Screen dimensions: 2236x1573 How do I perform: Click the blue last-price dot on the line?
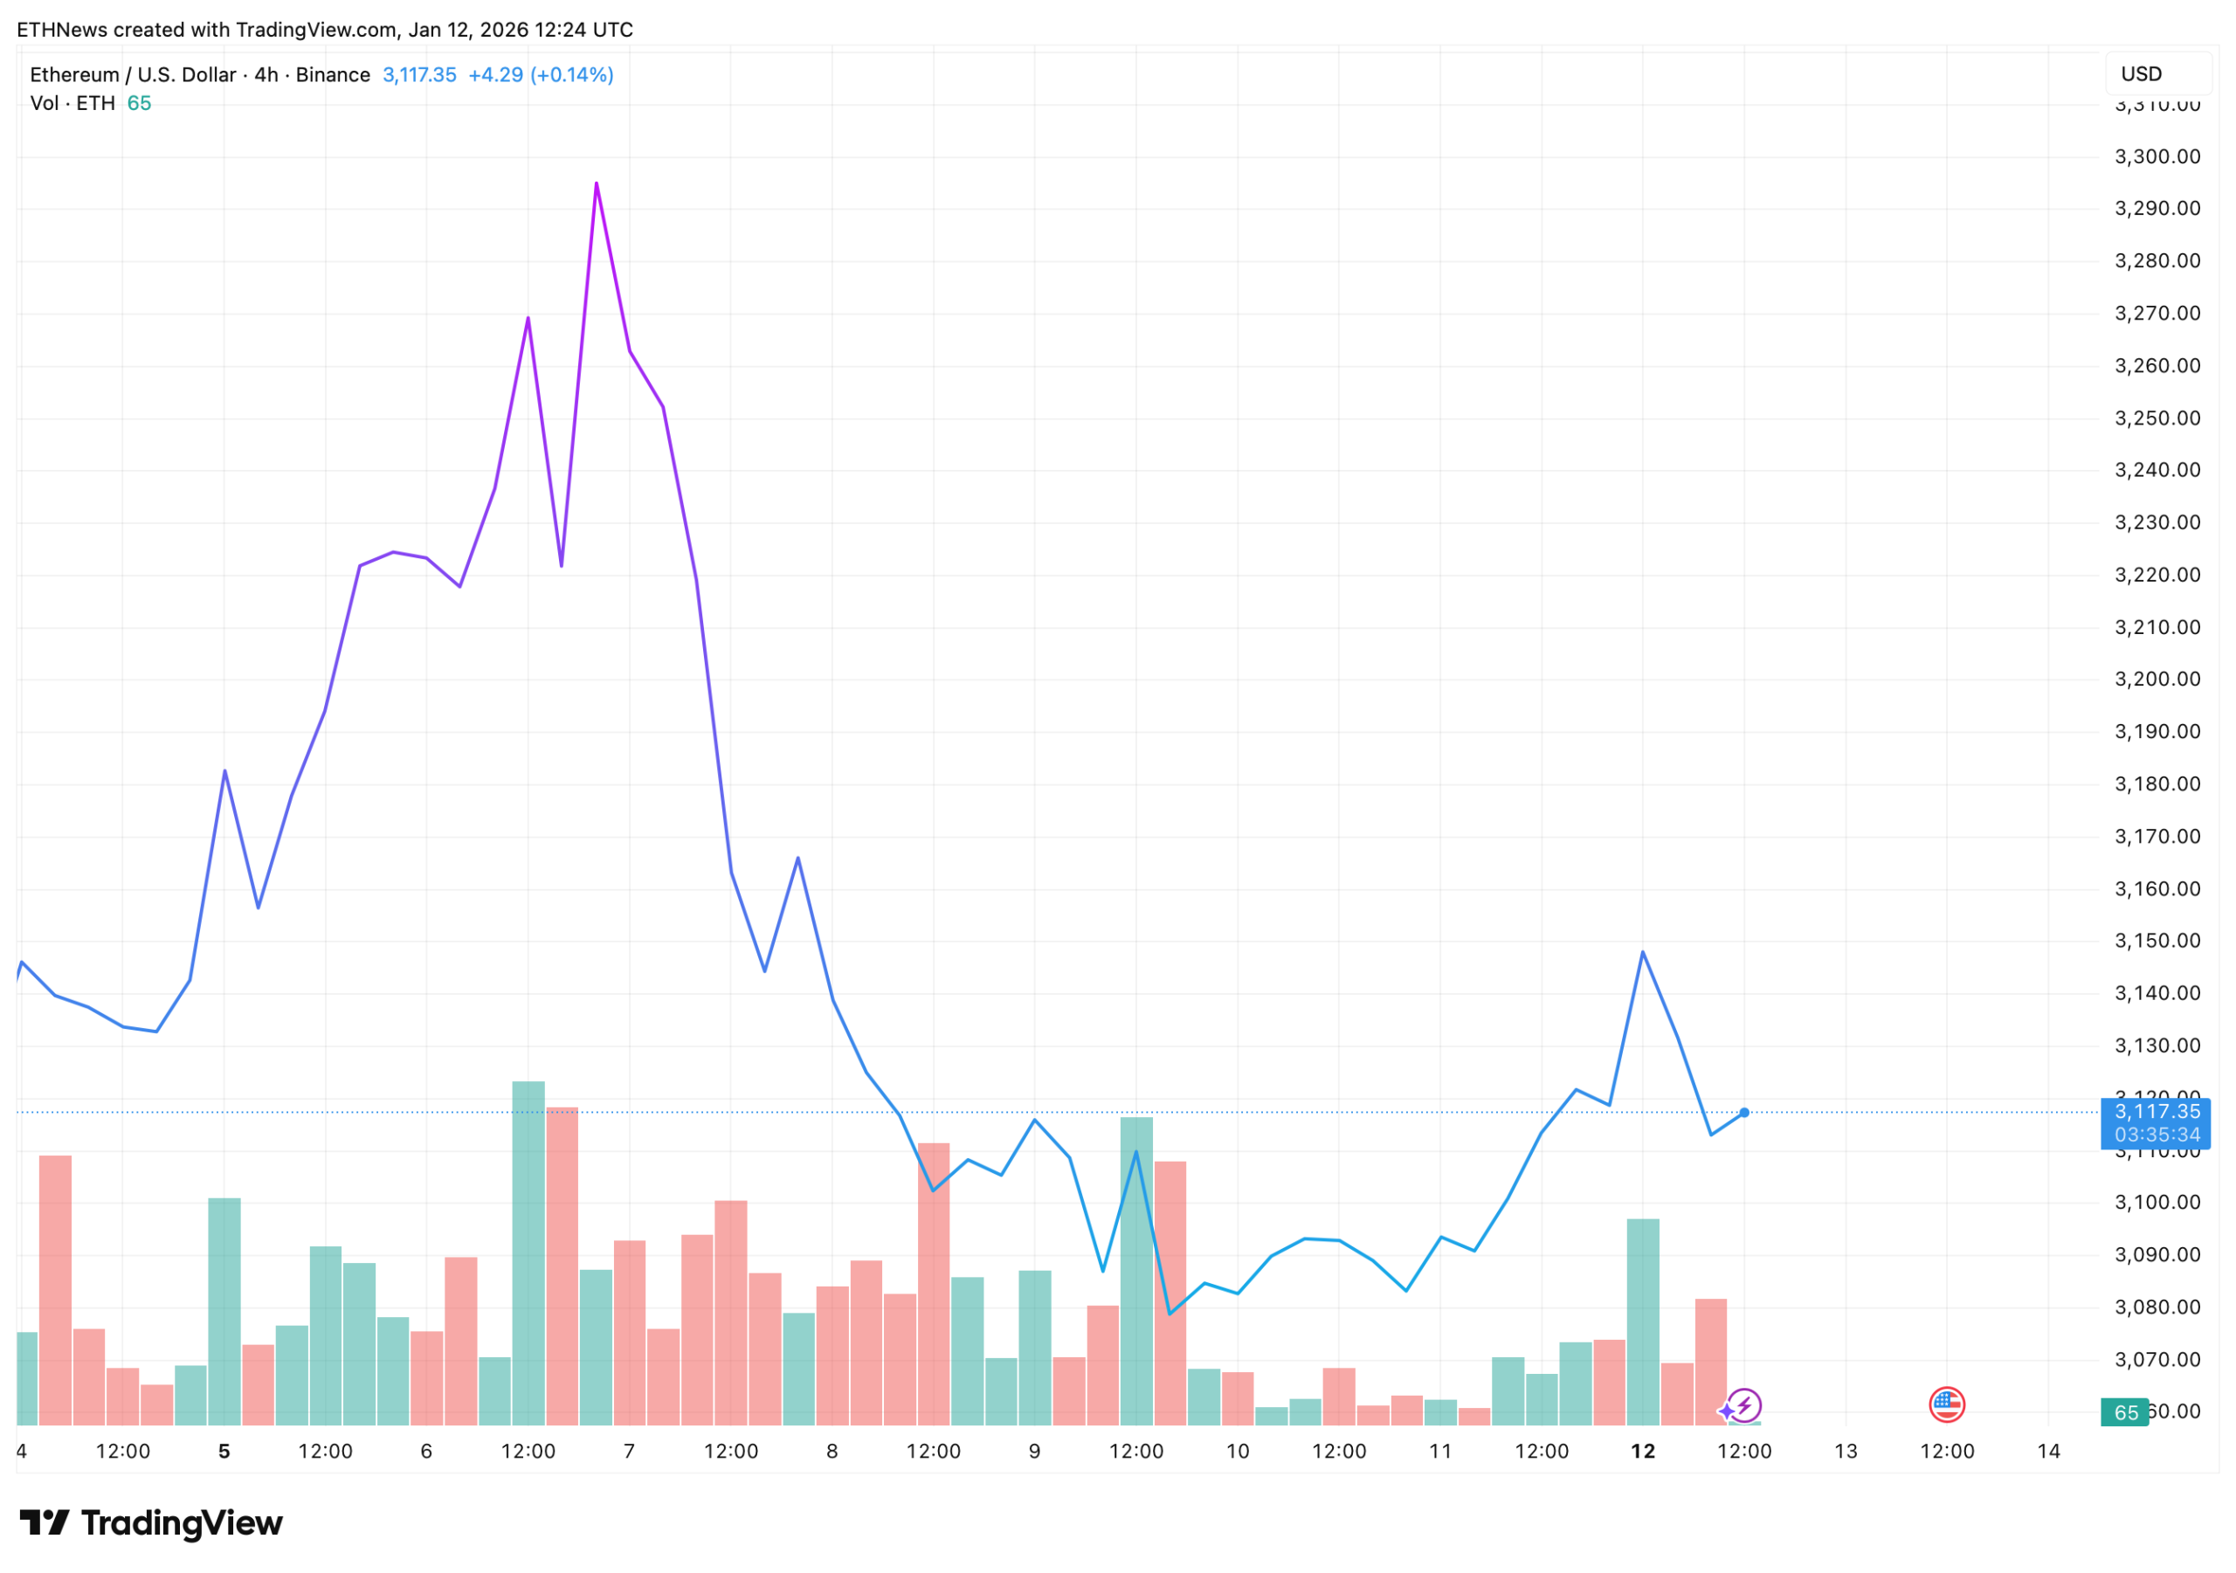click(x=1744, y=1113)
